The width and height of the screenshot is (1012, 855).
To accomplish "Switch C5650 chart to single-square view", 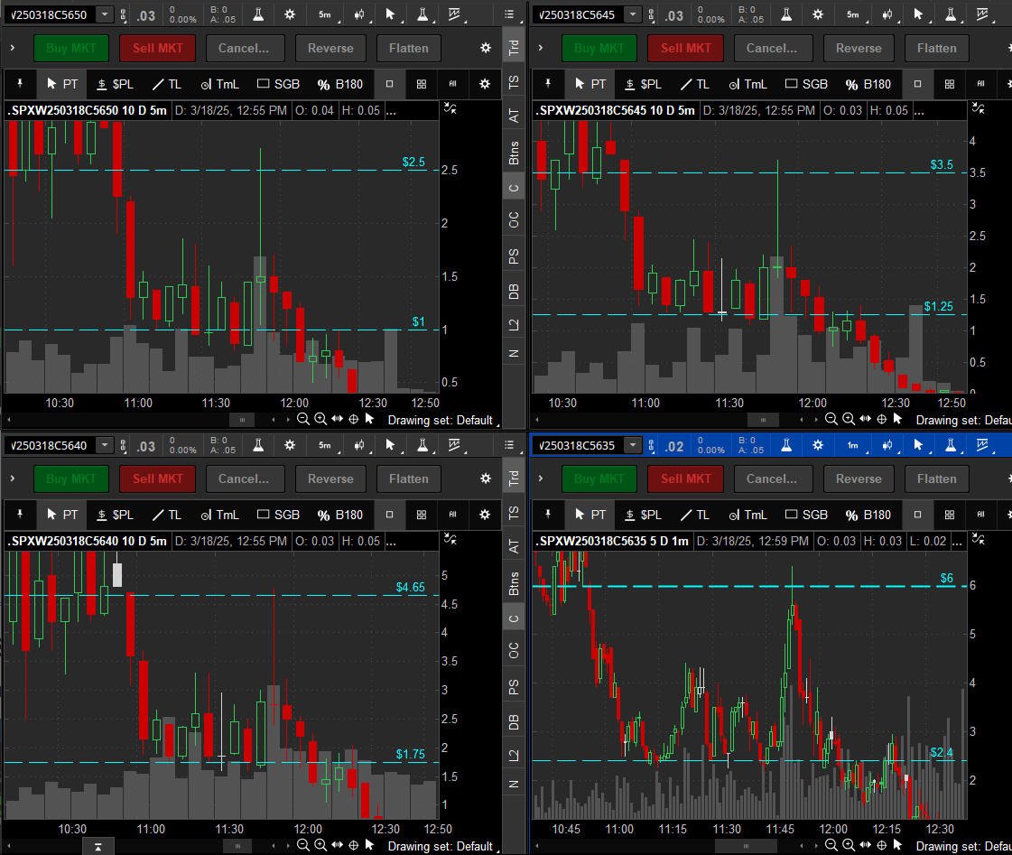I will pos(389,84).
